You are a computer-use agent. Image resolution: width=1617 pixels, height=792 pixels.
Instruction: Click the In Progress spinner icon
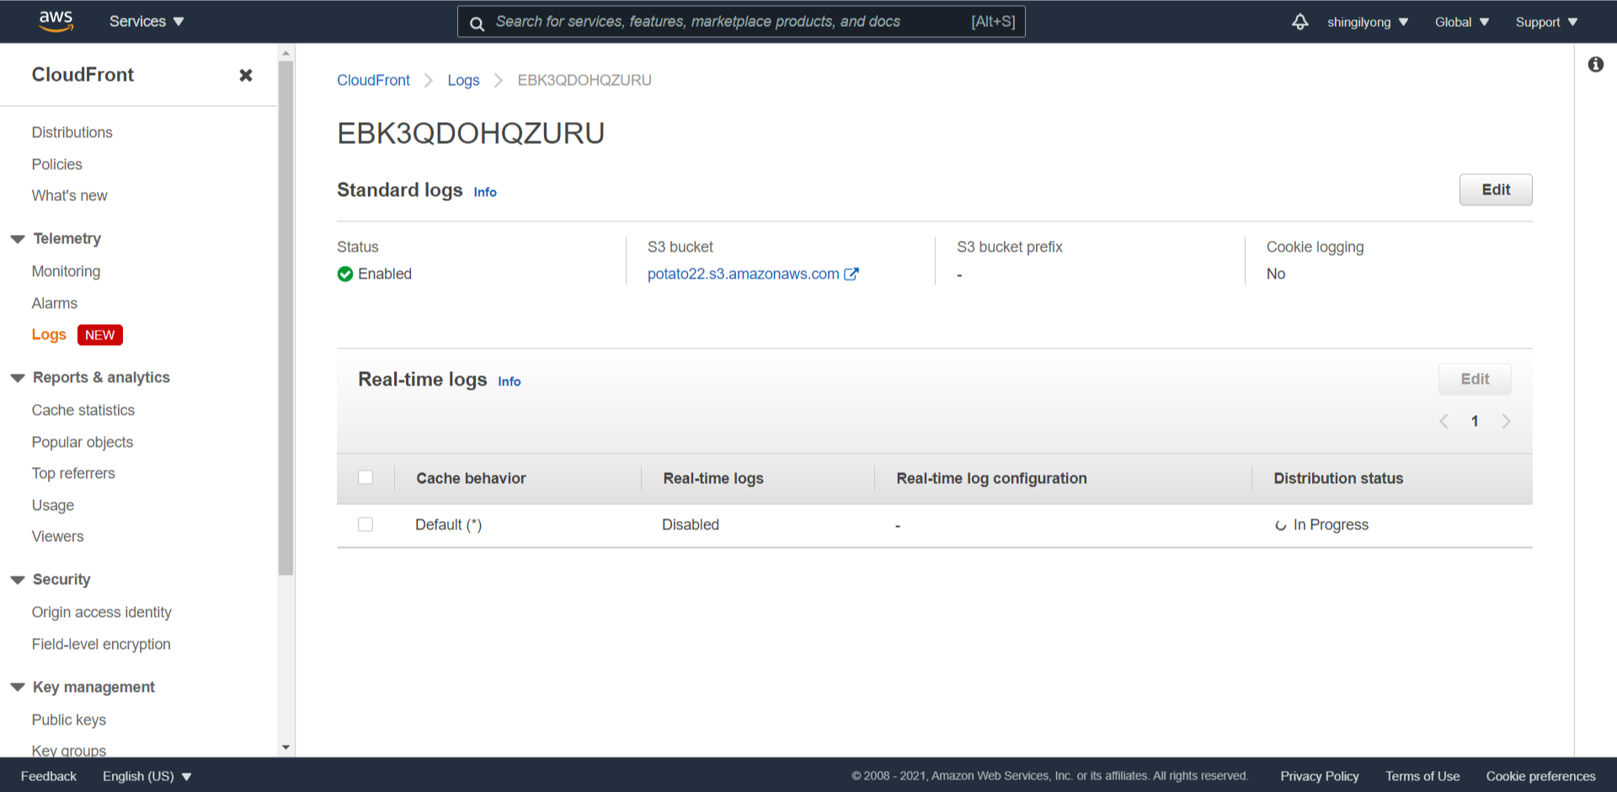(x=1280, y=525)
